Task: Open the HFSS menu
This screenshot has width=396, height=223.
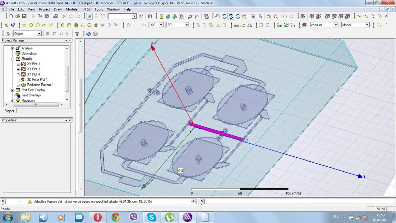Action: pos(86,9)
